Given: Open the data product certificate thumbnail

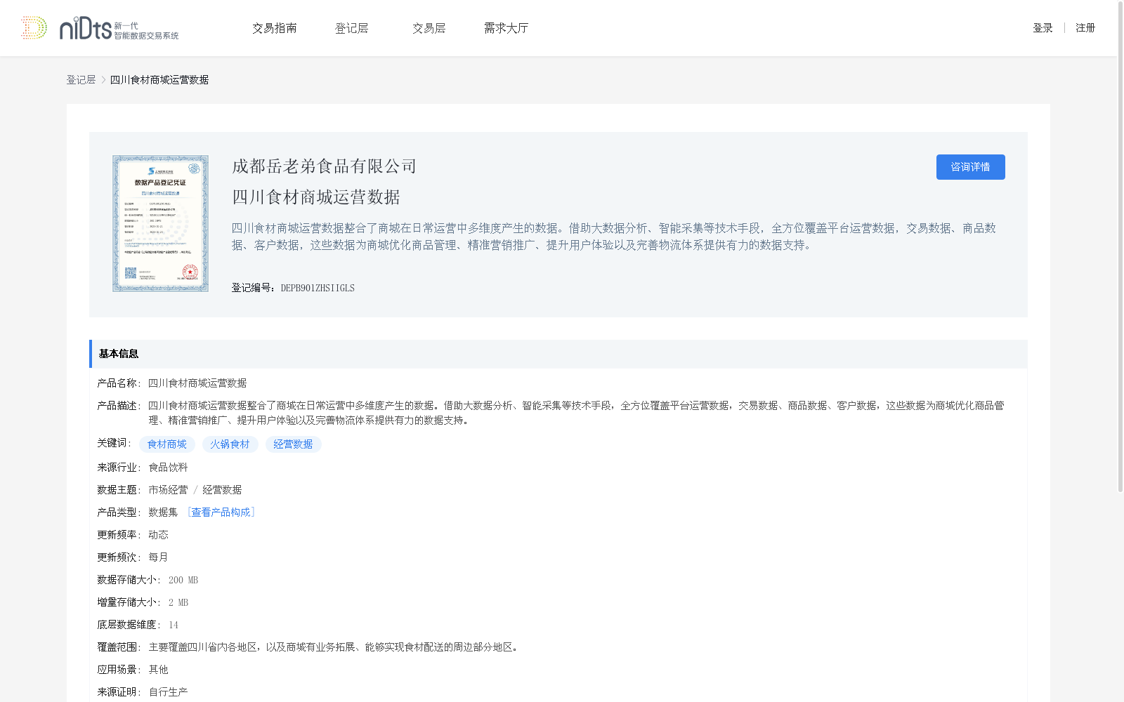Looking at the screenshot, I should [160, 223].
